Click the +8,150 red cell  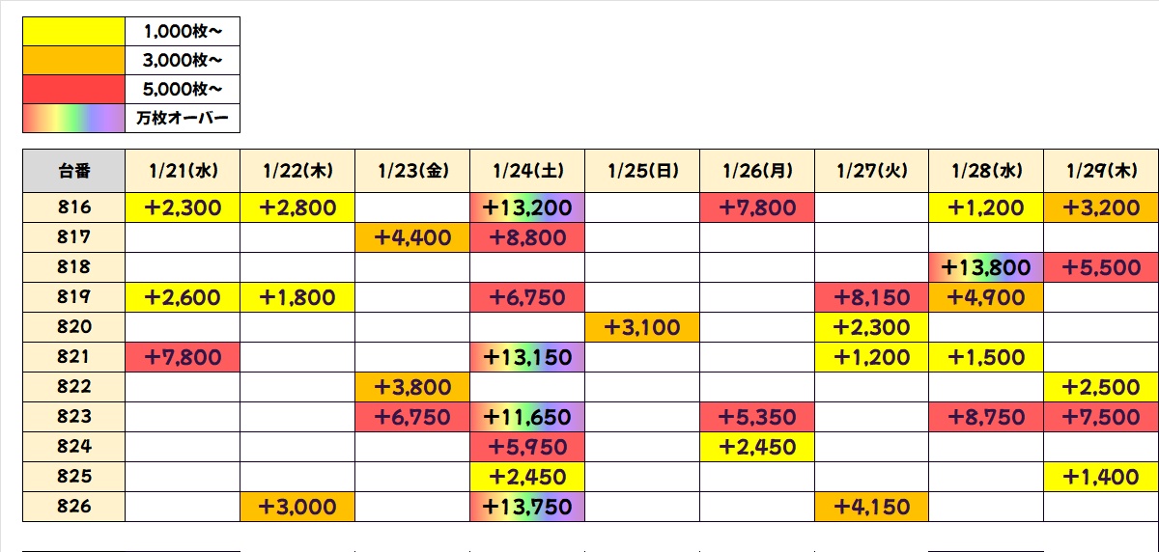(871, 297)
